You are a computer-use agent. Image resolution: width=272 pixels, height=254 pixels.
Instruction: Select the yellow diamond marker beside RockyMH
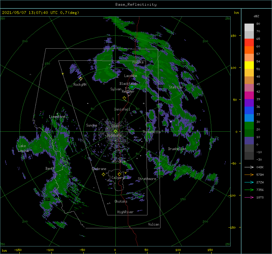81,79
